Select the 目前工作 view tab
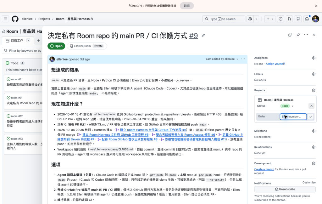322x204 pixels. [x=17, y=41]
